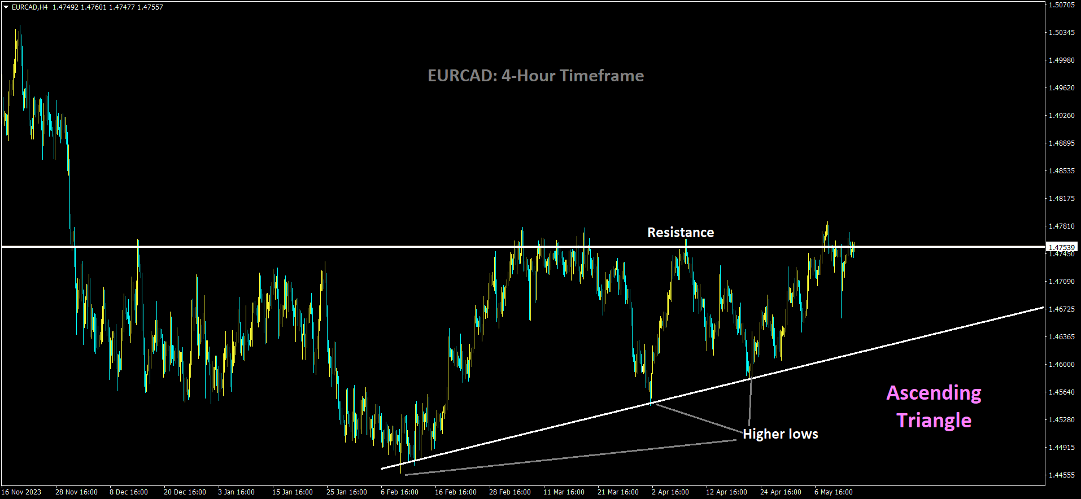The height and width of the screenshot is (499, 1081).
Task: Select the 'Resistance' text label
Action: [x=681, y=233]
